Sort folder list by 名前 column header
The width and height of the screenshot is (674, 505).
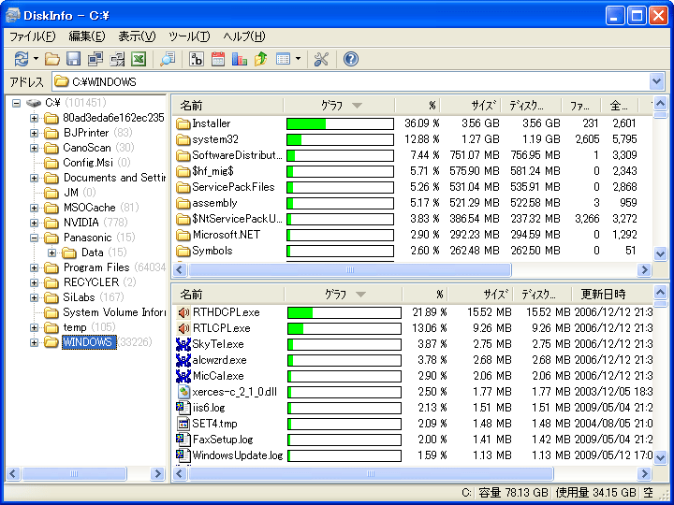coord(228,106)
